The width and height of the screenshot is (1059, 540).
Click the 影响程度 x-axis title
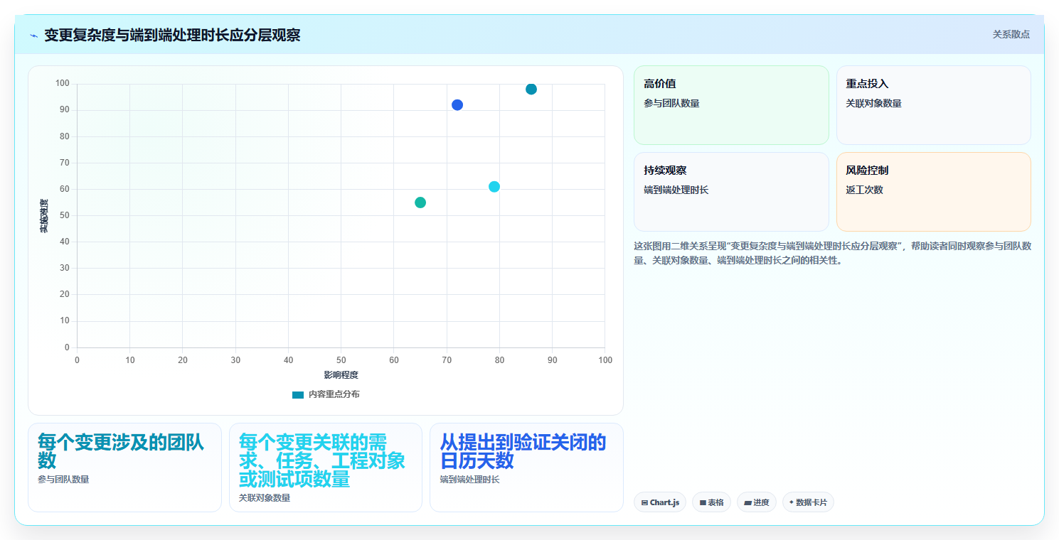click(341, 374)
